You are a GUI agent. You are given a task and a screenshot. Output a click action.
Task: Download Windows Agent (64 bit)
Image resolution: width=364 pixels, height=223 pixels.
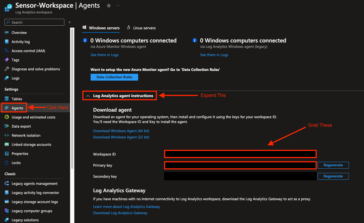coord(121,131)
